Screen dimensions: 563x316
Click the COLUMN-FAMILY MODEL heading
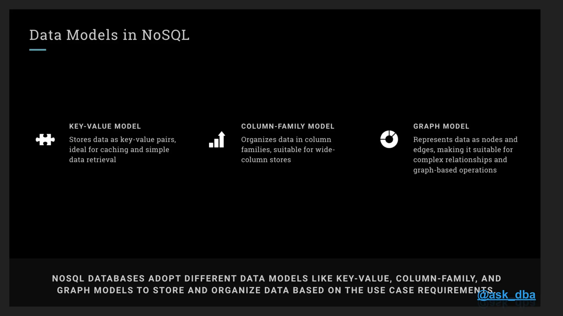(288, 126)
